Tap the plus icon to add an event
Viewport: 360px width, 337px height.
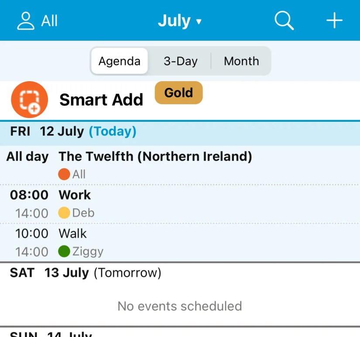[334, 20]
